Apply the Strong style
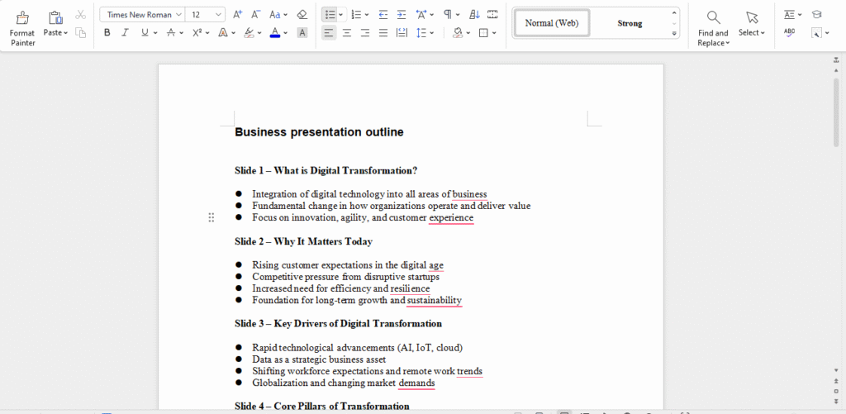Screen dimensions: 846x414 tap(630, 23)
